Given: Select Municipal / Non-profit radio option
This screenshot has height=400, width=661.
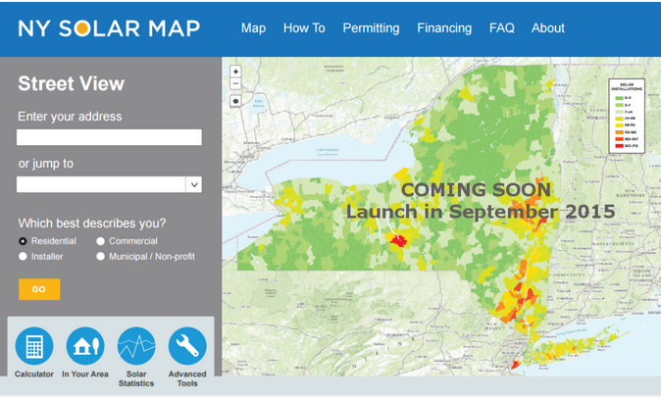Looking at the screenshot, I should click(101, 257).
